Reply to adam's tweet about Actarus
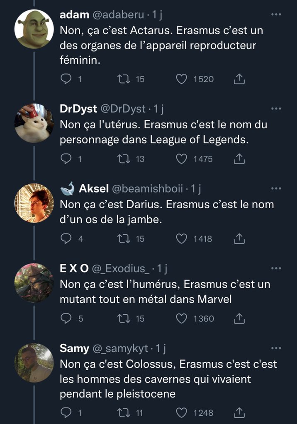 click(66, 79)
